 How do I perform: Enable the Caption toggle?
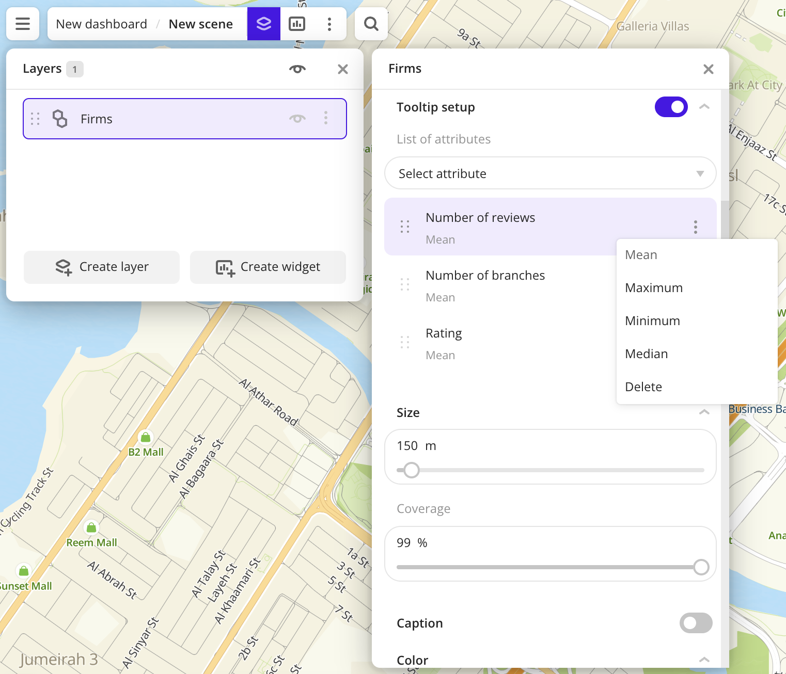pos(696,623)
